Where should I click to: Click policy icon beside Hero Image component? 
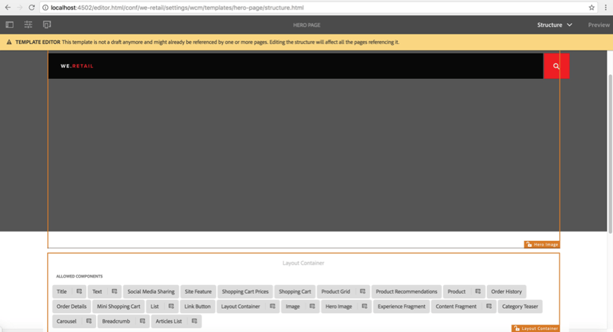tap(364, 306)
